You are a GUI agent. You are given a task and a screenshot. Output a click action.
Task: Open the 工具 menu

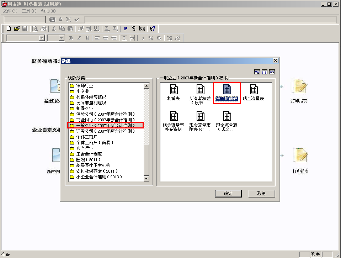click(x=29, y=11)
